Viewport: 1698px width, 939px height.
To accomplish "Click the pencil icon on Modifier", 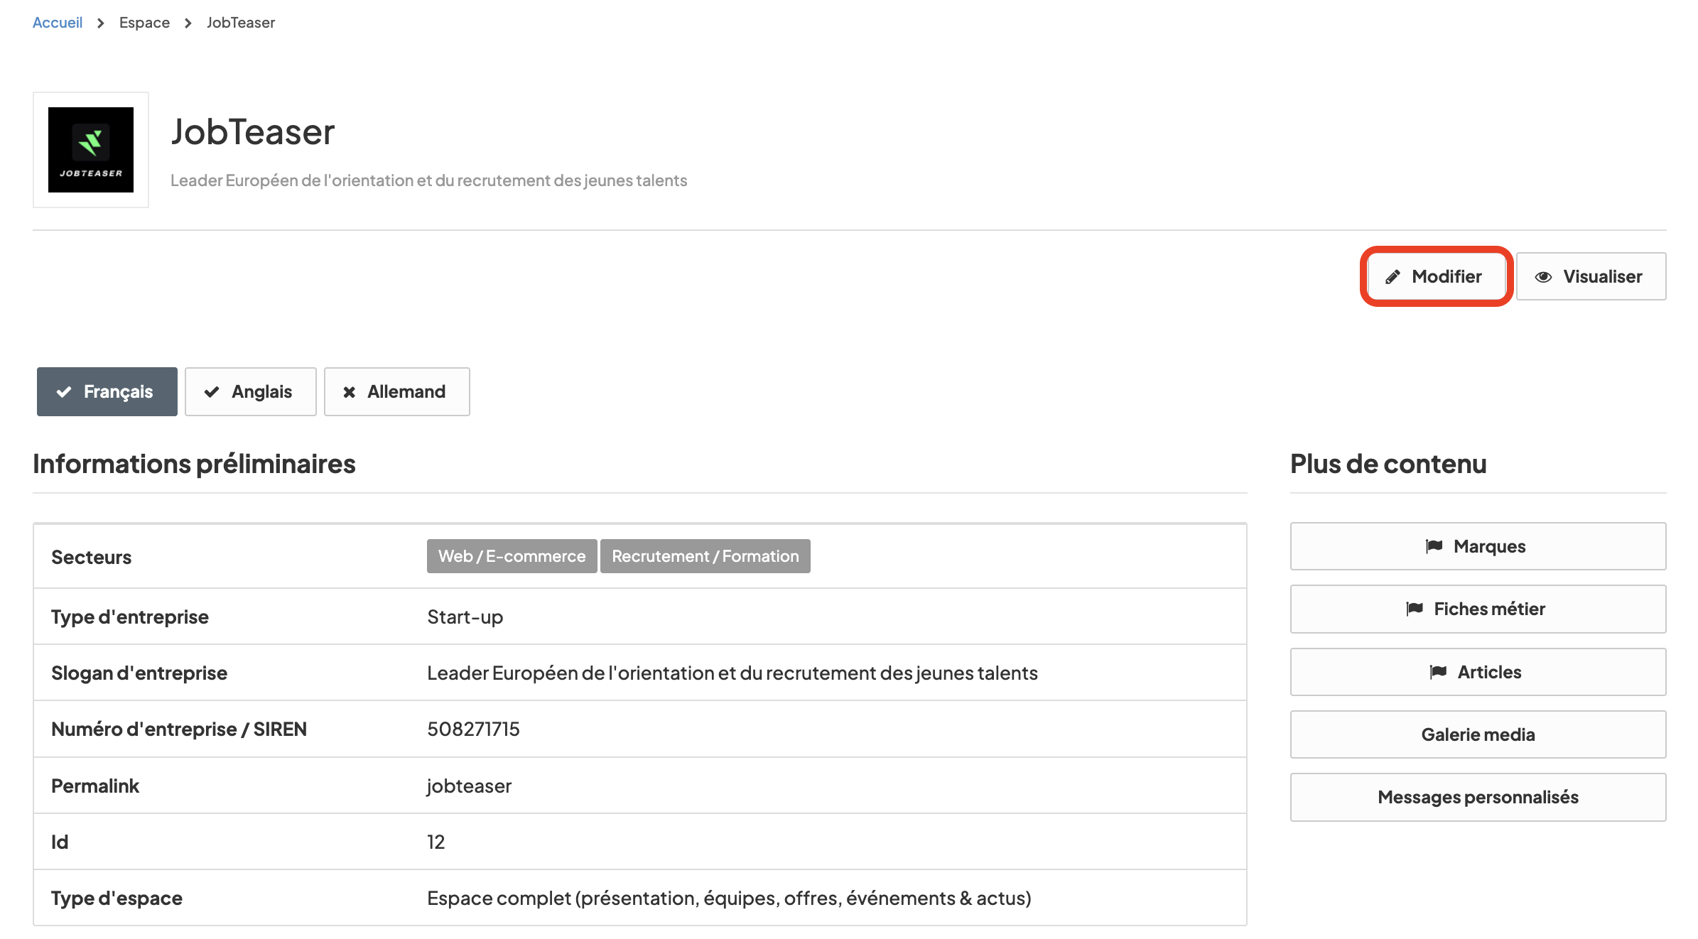I will coord(1393,277).
